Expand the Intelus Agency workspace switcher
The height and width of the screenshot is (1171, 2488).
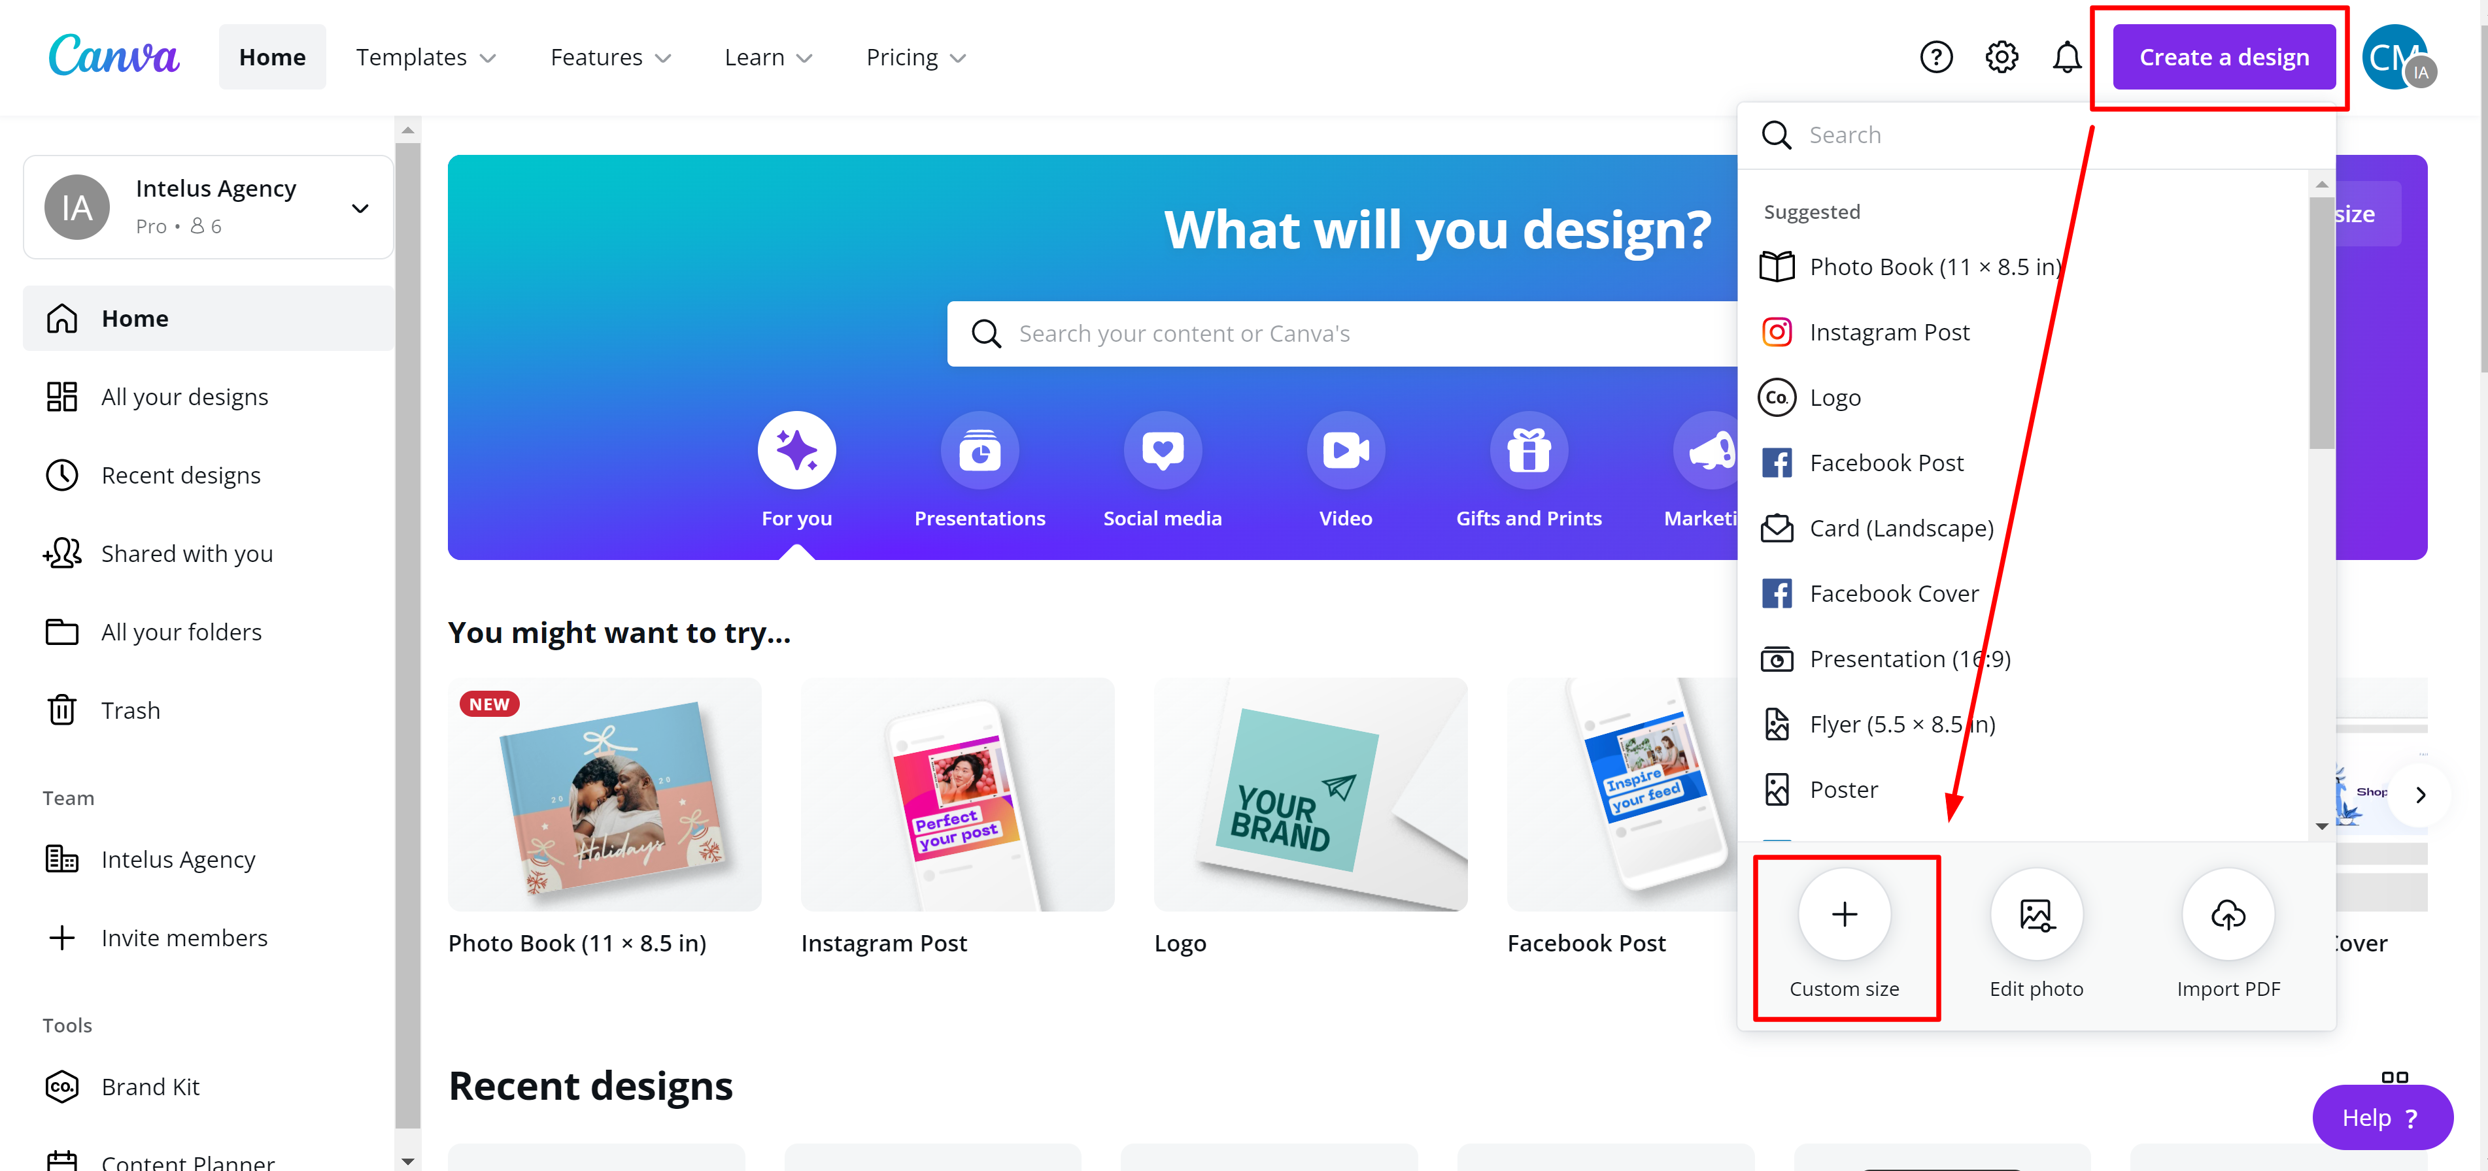(358, 208)
